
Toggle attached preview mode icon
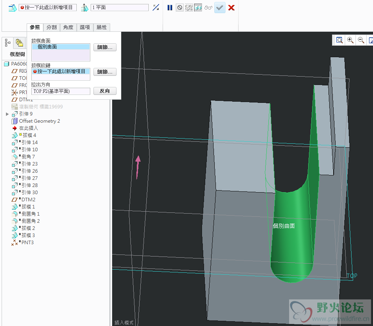[x=198, y=8]
